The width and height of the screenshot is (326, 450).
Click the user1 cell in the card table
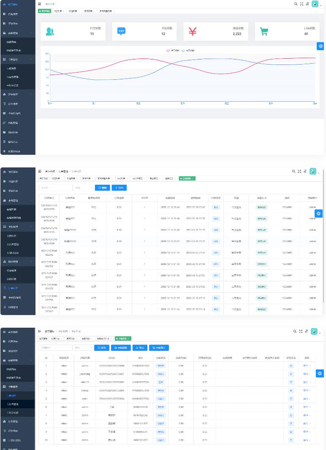[x=85, y=399]
